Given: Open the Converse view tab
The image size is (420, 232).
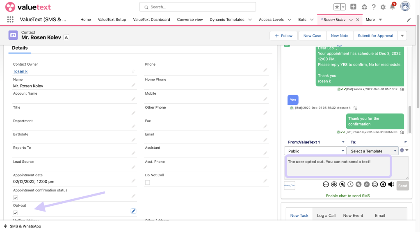Looking at the screenshot, I should 190,20.
